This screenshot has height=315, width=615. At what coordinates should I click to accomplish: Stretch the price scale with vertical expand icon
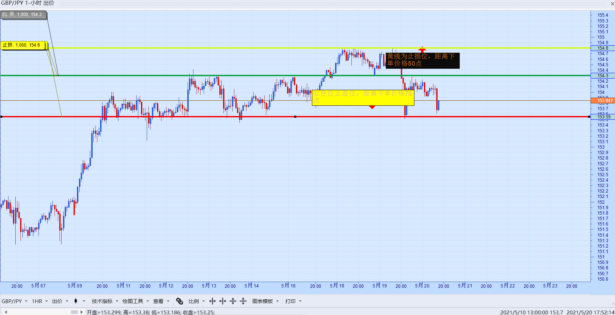coord(233,301)
